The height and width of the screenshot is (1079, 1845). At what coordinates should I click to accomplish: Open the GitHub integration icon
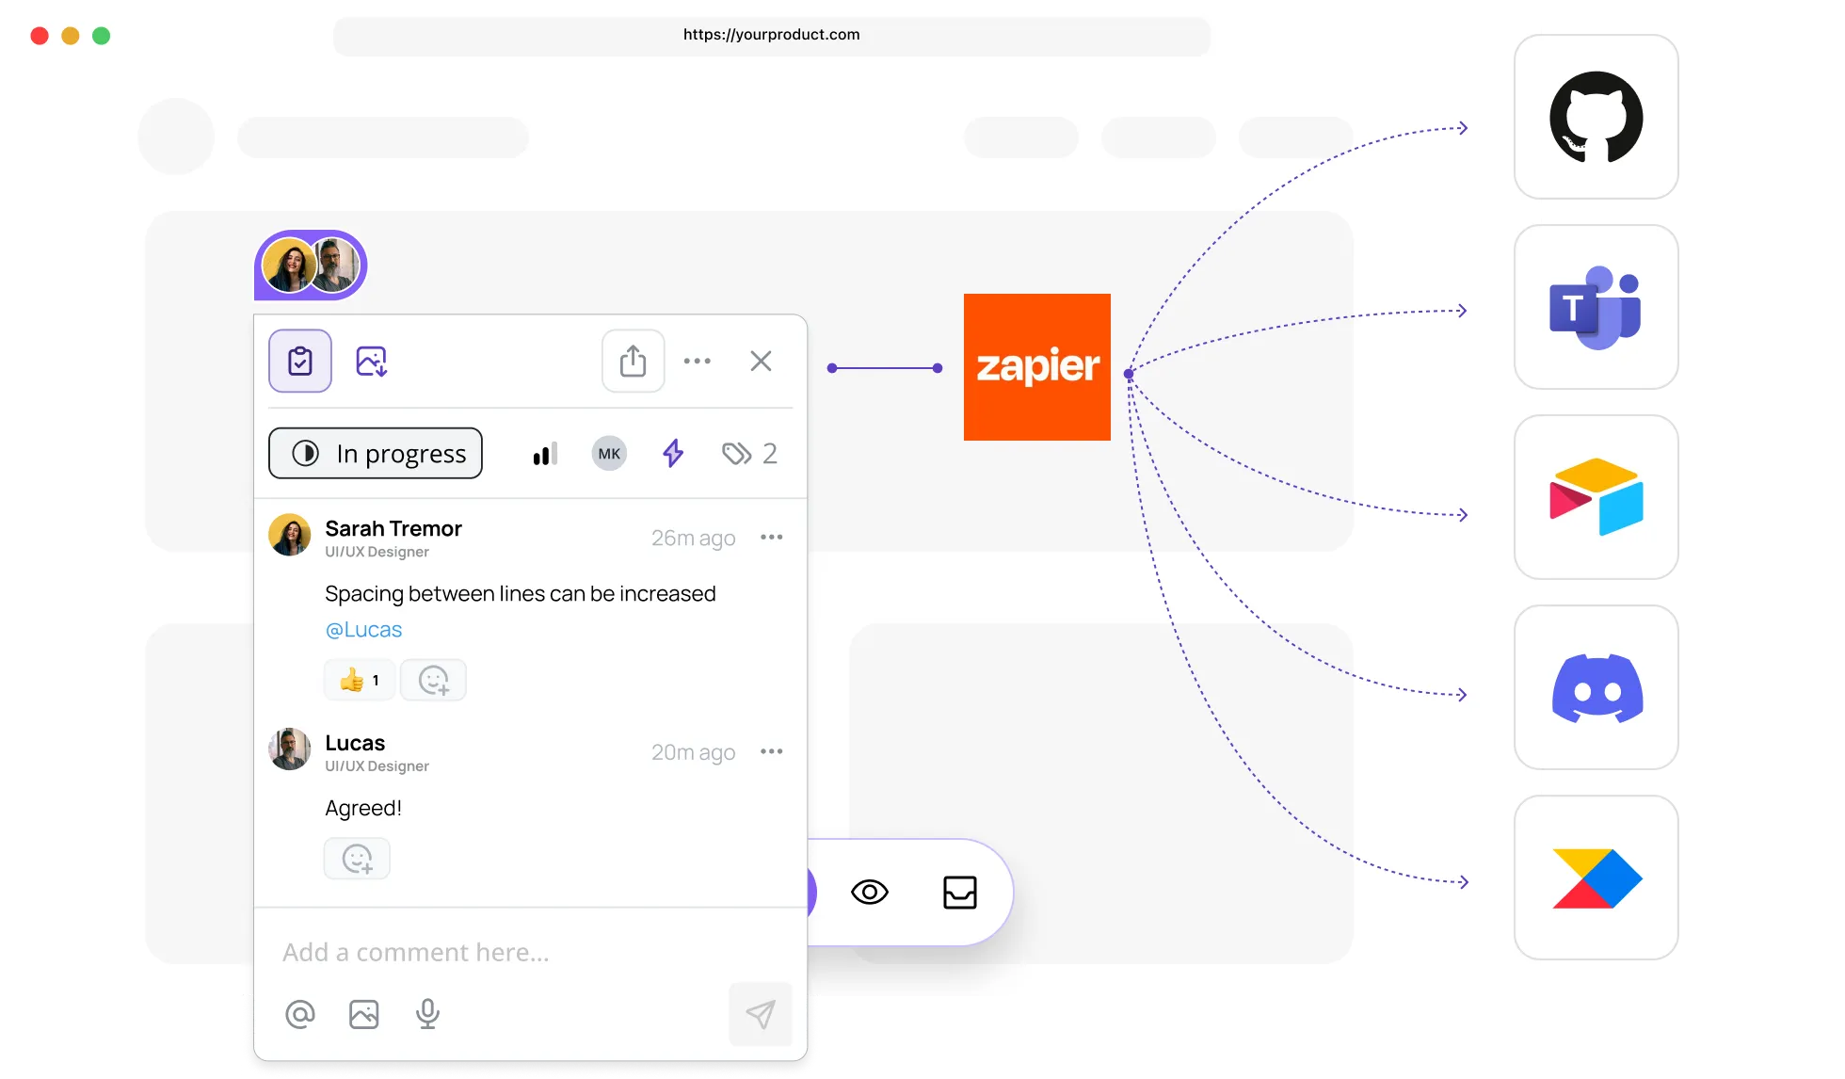[1596, 117]
